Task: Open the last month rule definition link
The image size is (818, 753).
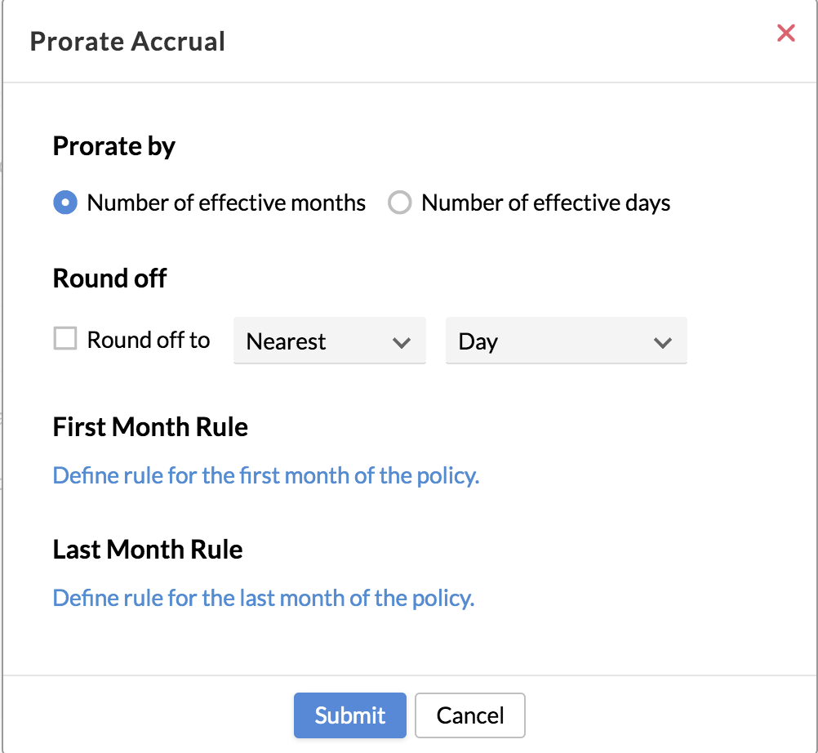Action: click(x=264, y=598)
